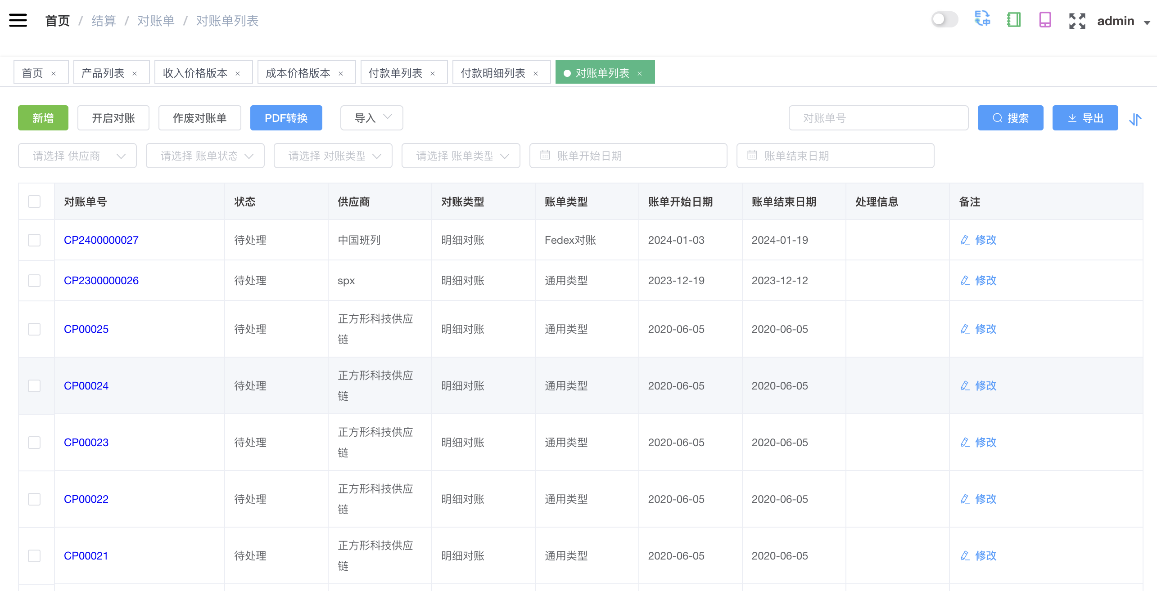Click the sort arrows icon beside 导出

point(1135,119)
